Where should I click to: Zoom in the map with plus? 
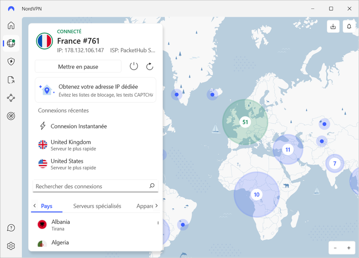click(349, 248)
